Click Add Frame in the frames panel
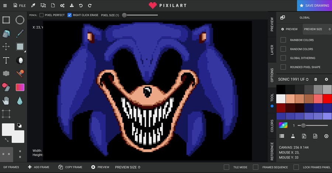Viewport: 332px width, 173px height. click(38, 167)
